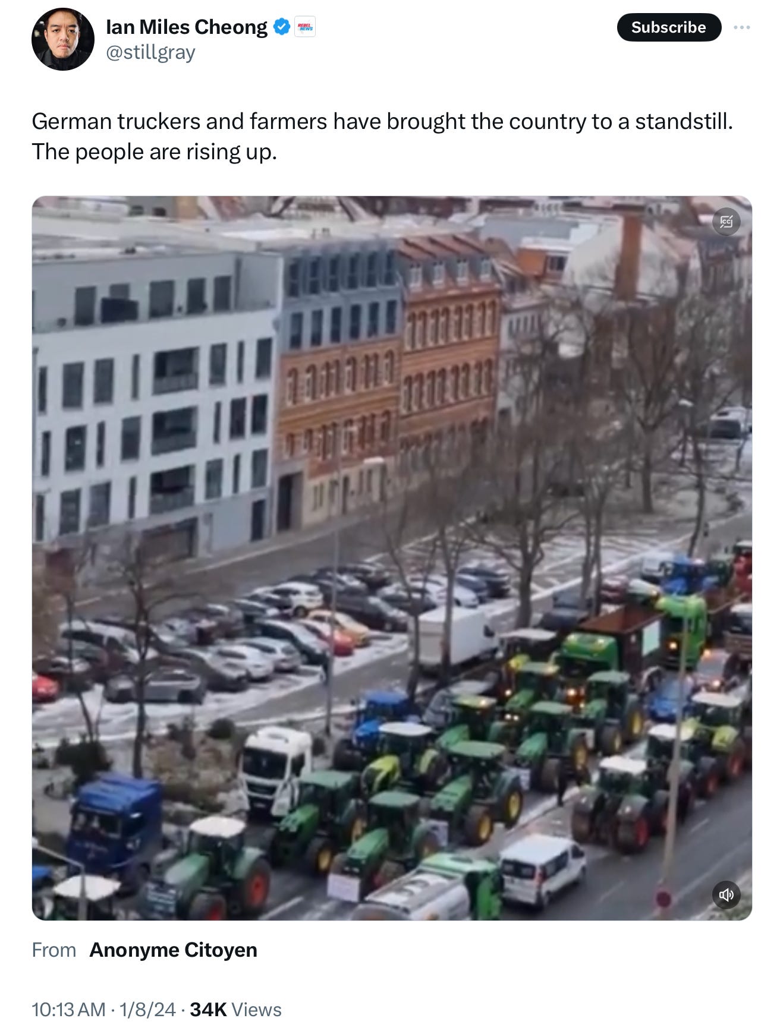The height and width of the screenshot is (1034, 780).
Task: Click the white building in the video
Action: 155,392
